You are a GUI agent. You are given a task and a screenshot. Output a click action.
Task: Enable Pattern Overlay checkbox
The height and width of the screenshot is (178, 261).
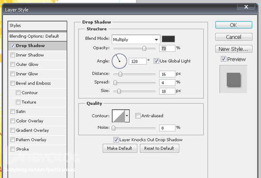tap(12, 140)
